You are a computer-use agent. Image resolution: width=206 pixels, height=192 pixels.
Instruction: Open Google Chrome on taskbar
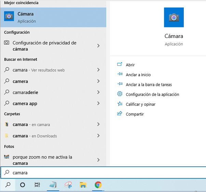98,185
